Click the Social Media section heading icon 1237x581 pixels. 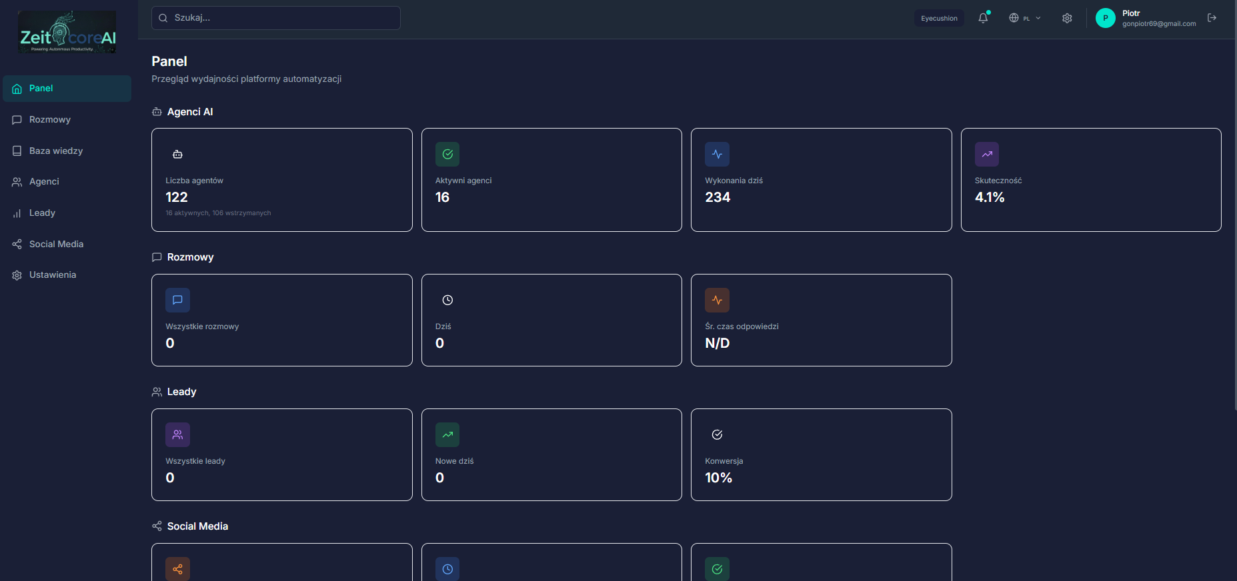pyautogui.click(x=157, y=526)
